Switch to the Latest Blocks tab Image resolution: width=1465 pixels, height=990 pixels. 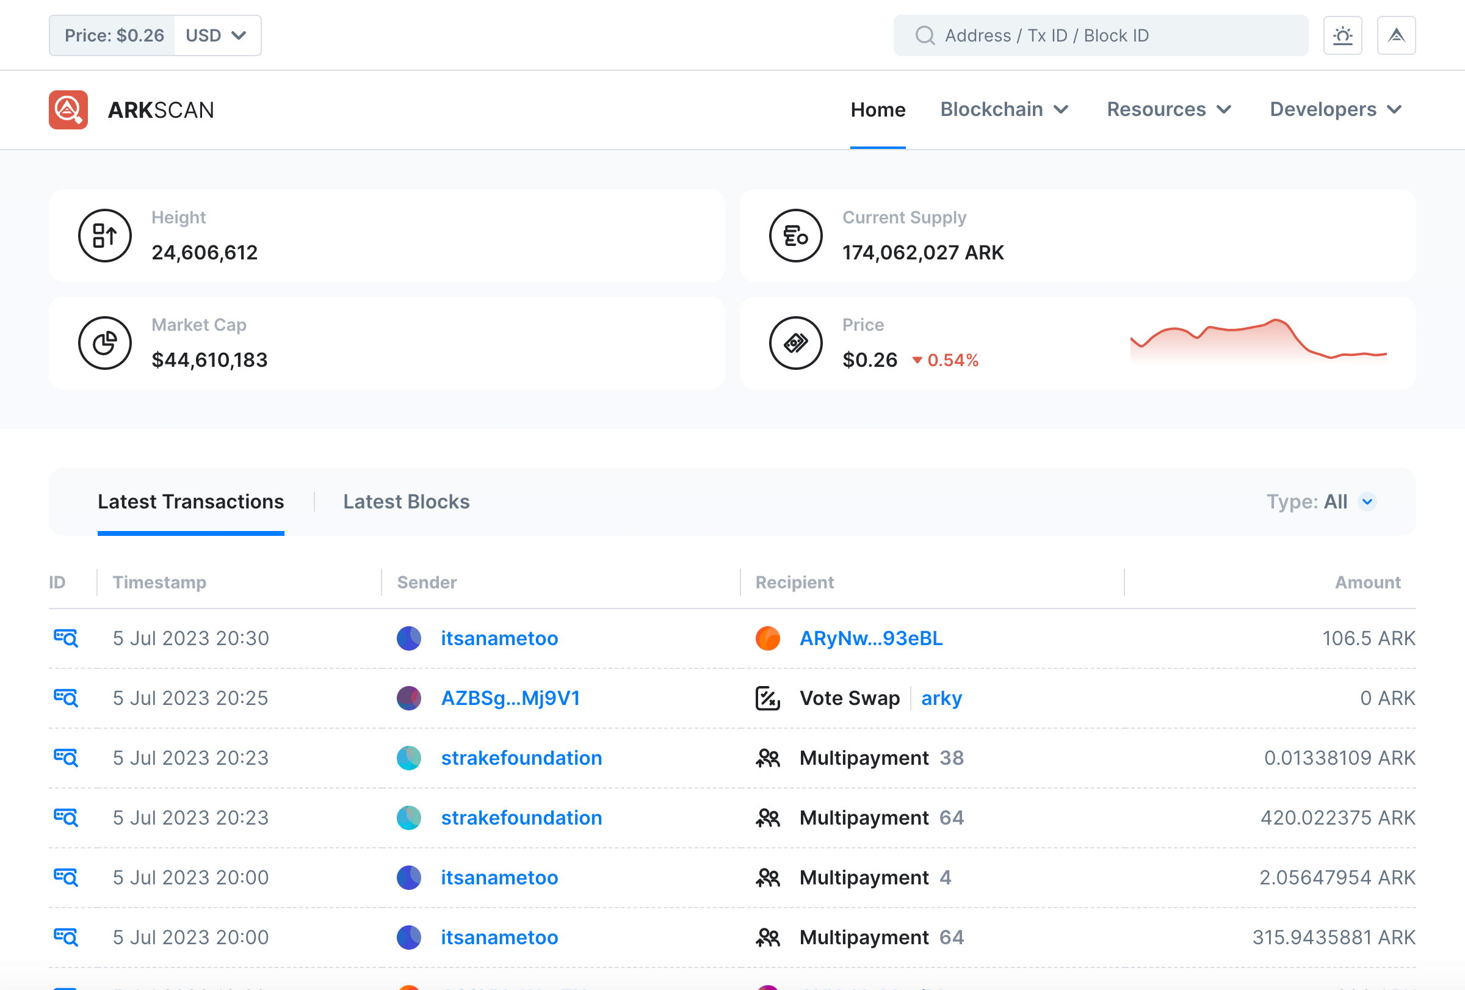tap(406, 502)
